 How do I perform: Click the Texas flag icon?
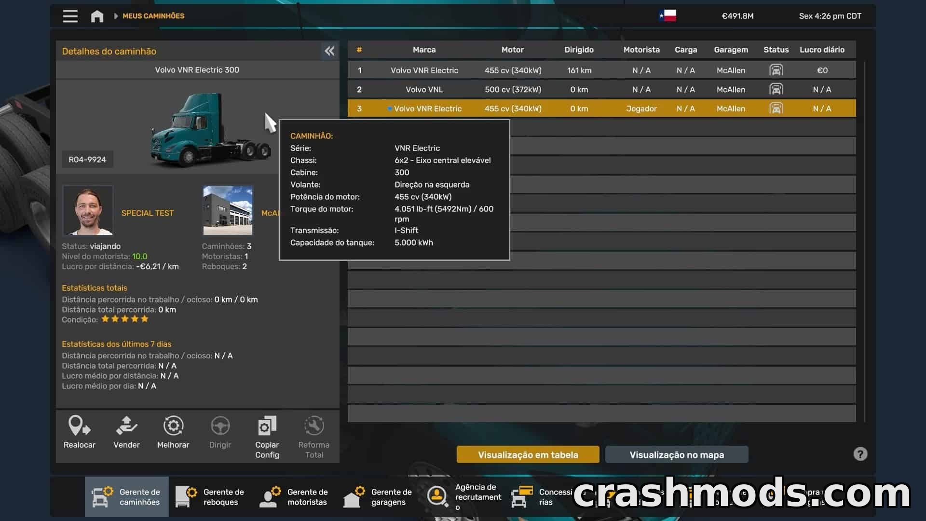(667, 15)
